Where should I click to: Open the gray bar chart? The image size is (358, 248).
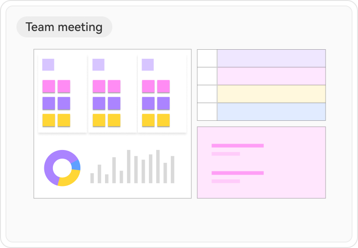click(132, 167)
